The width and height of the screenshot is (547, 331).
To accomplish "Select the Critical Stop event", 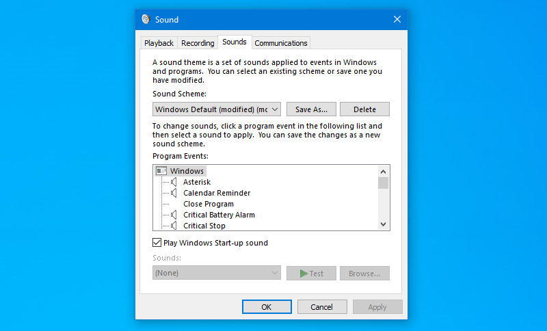I will coord(204,226).
